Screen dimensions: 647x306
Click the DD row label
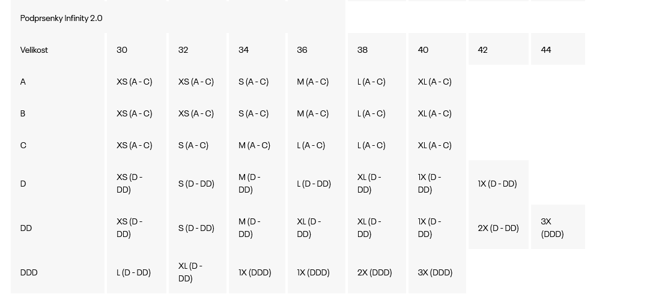coord(26,228)
